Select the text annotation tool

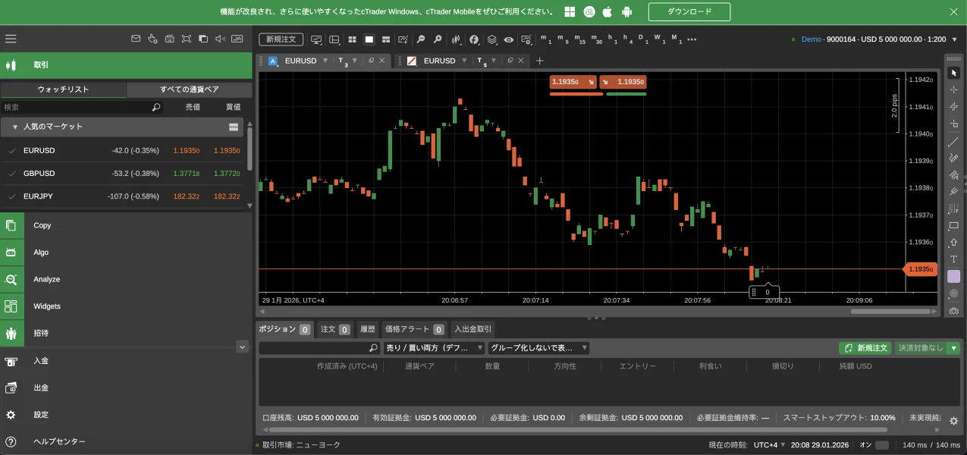coord(953,259)
